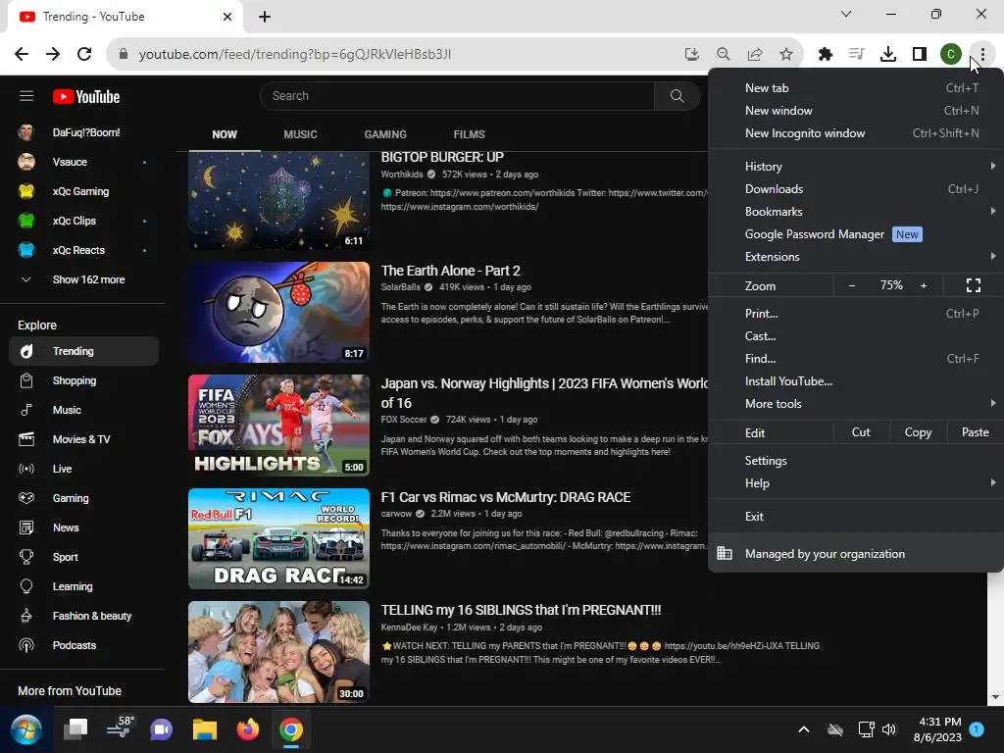Image resolution: width=1004 pixels, height=753 pixels.
Task: Select New Incognito window
Action: (x=856, y=133)
